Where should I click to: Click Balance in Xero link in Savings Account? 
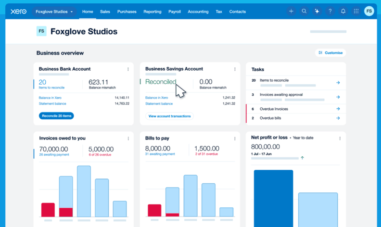156,98
